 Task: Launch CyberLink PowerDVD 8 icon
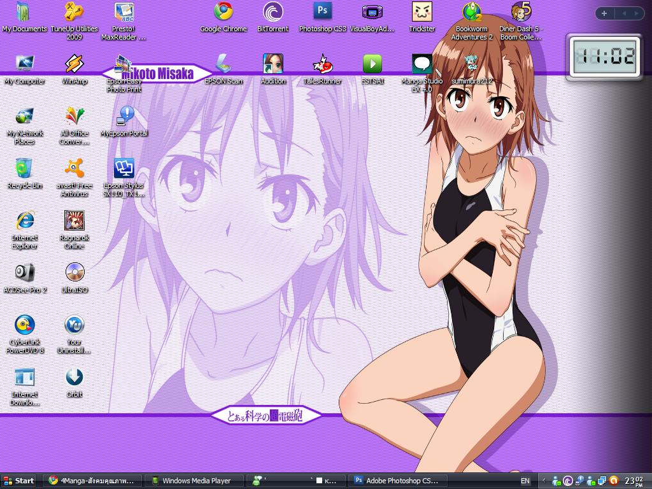pyautogui.click(x=25, y=335)
